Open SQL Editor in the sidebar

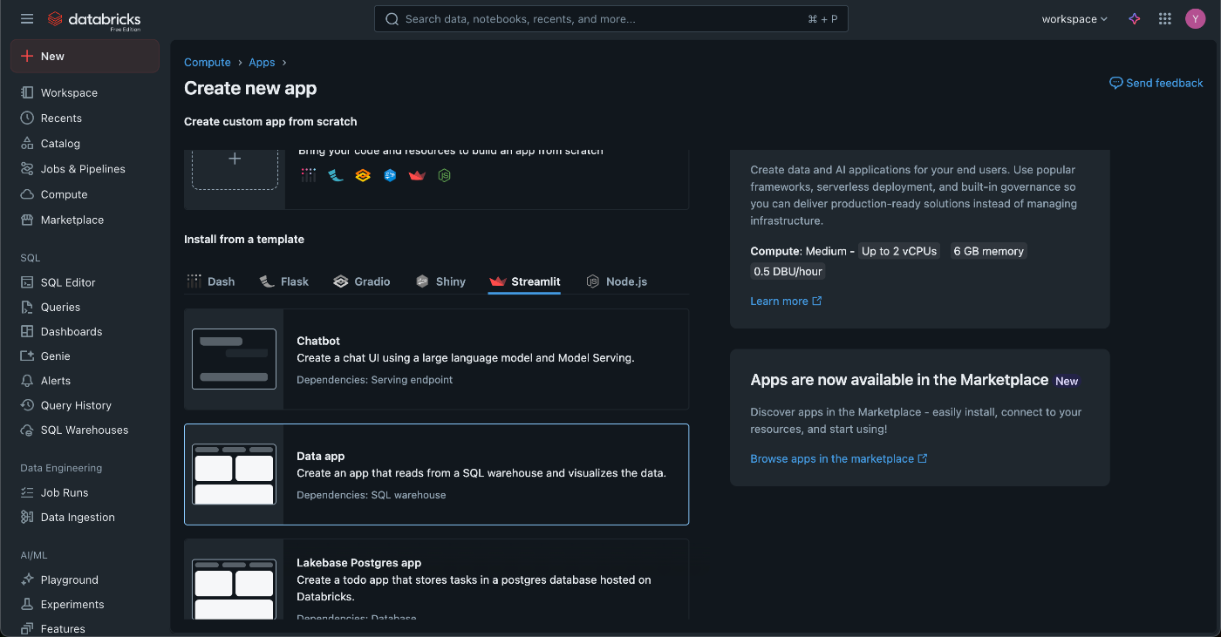[68, 282]
